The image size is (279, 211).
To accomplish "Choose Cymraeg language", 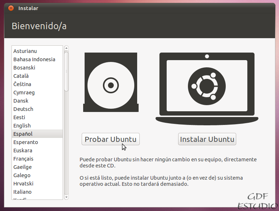I will tap(37, 93).
